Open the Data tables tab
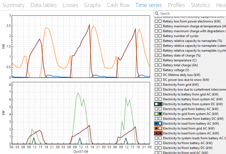The image size is (226, 154). [x=44, y=5]
